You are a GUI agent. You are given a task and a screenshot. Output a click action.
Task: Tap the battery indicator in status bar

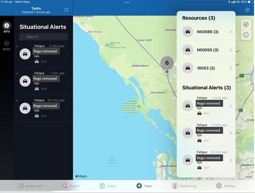[250, 2]
